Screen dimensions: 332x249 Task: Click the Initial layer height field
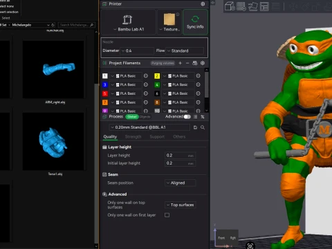pyautogui.click(x=181, y=163)
